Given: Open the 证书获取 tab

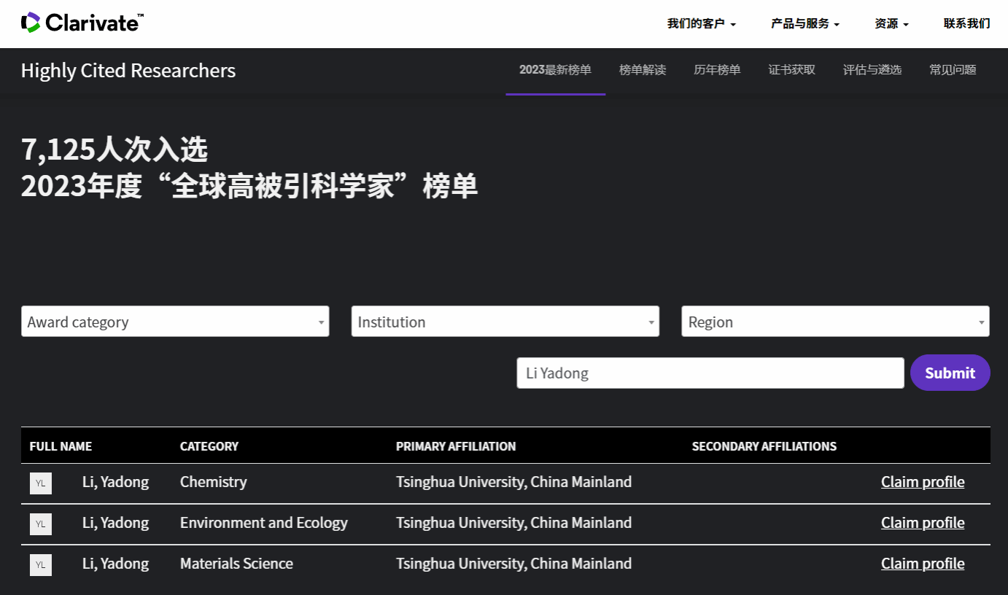Looking at the screenshot, I should tap(791, 70).
